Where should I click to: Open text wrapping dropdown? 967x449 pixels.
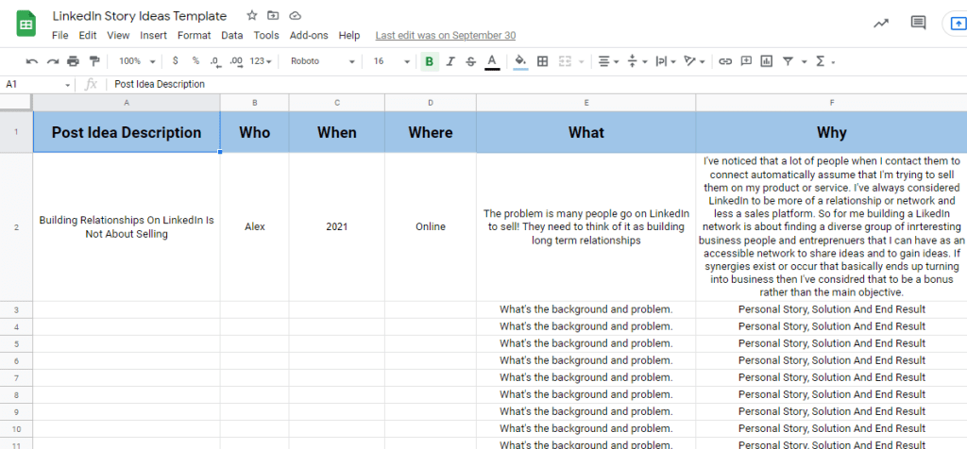click(666, 61)
